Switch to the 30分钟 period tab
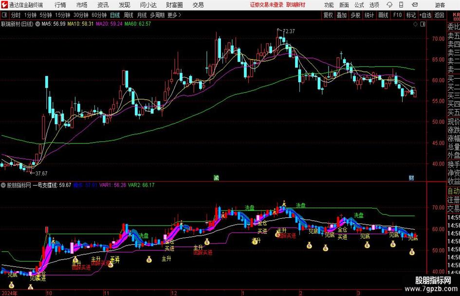 81,15
